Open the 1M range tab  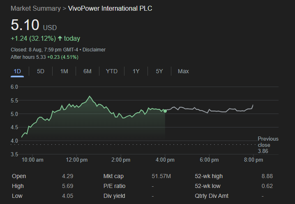click(x=64, y=72)
